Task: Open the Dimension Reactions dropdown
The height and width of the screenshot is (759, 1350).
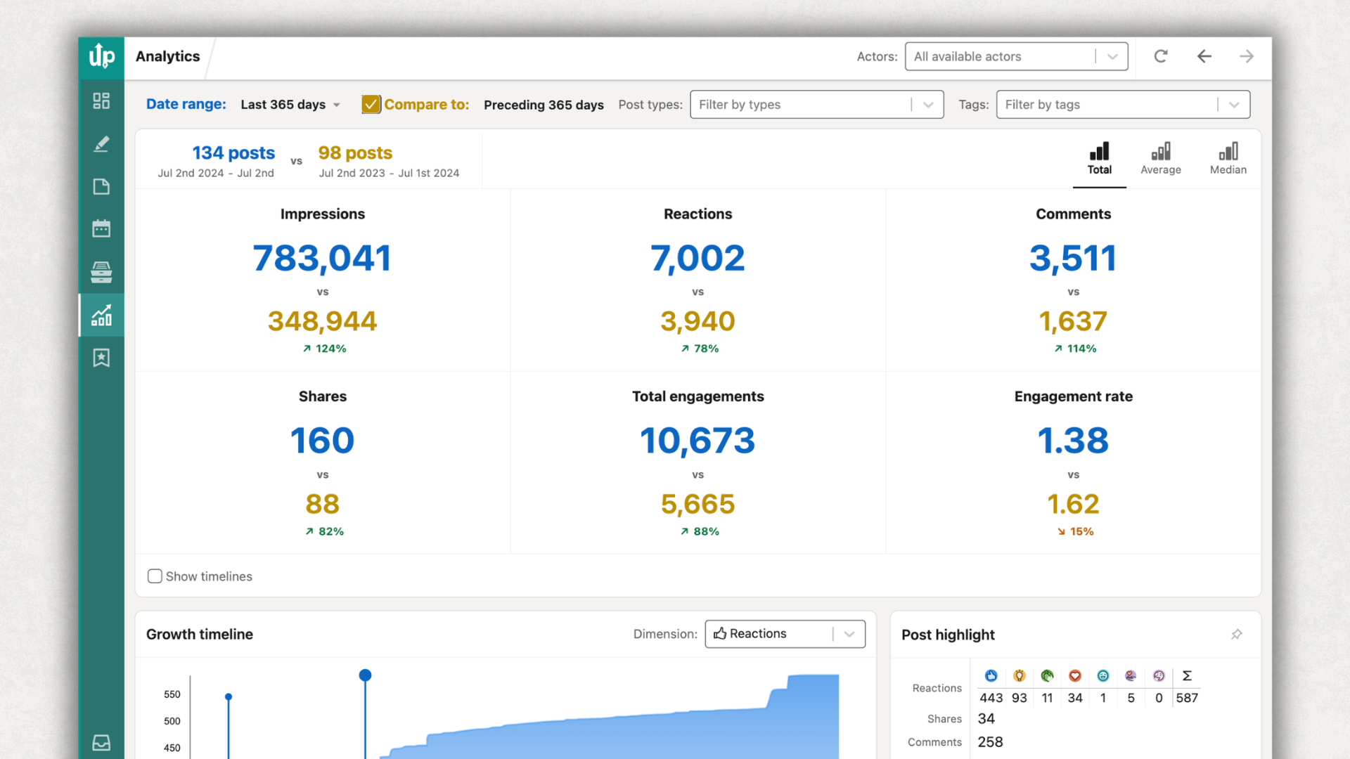Action: click(785, 634)
